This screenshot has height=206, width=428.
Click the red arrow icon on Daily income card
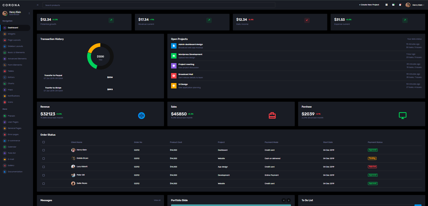point(307,20)
